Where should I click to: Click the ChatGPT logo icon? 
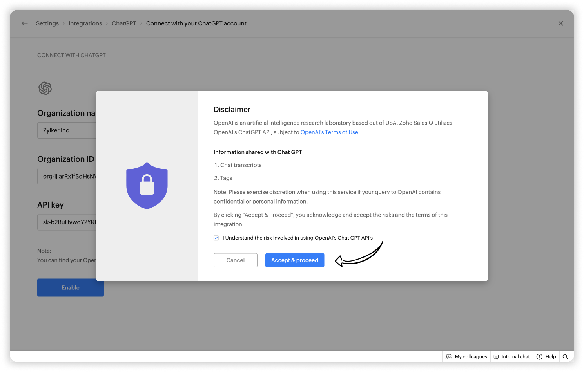tap(45, 88)
